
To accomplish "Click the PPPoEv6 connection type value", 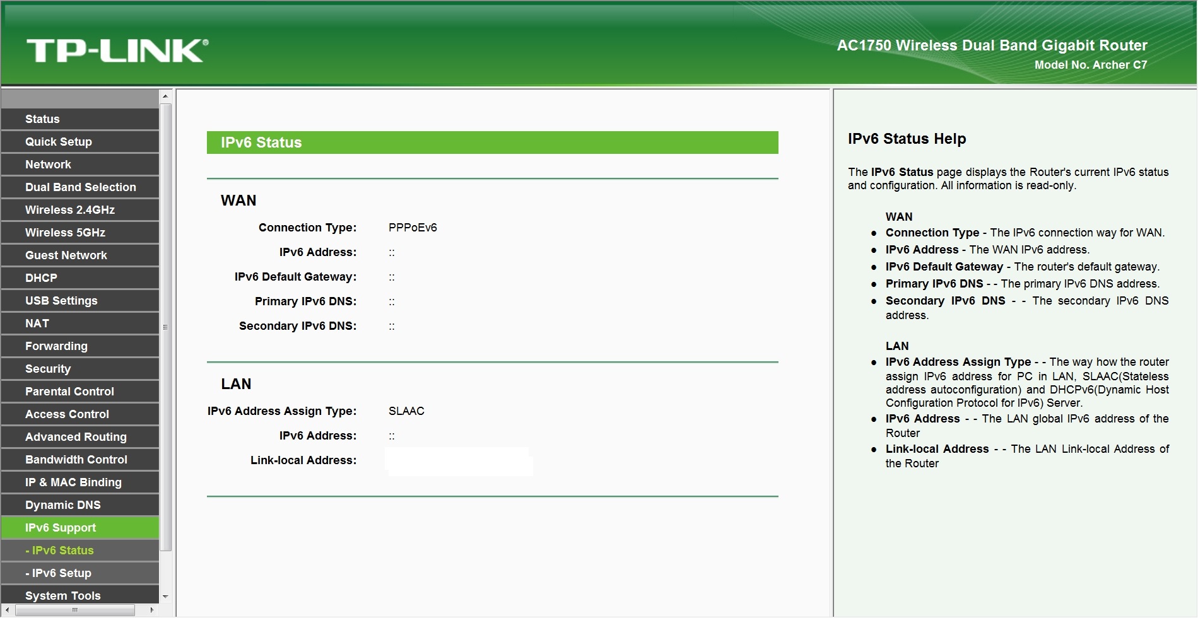I will tap(413, 228).
